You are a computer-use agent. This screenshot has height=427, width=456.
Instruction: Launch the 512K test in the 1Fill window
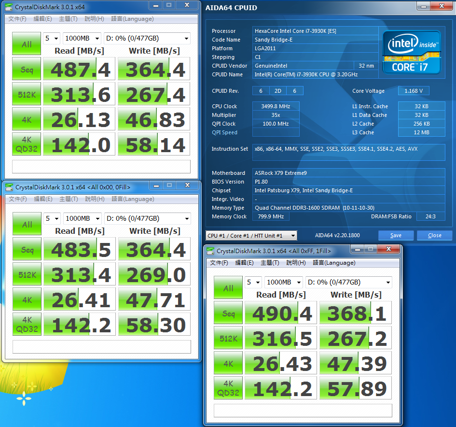point(228,338)
